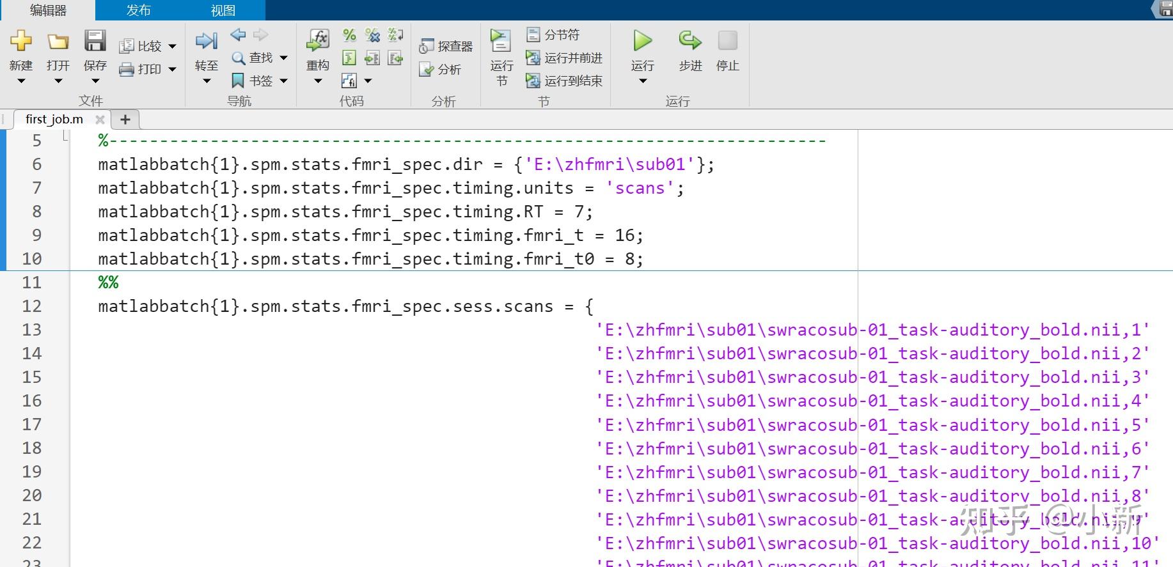
Task: Expand the 重构 dropdown arrow
Action: pyautogui.click(x=318, y=81)
